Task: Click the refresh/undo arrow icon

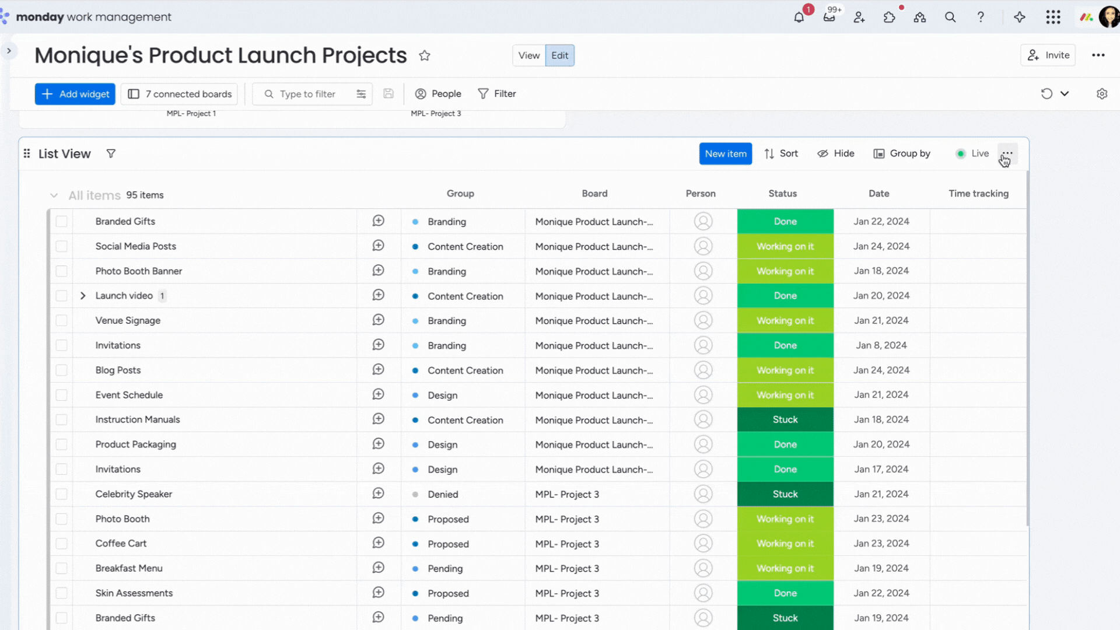Action: pos(1046,94)
